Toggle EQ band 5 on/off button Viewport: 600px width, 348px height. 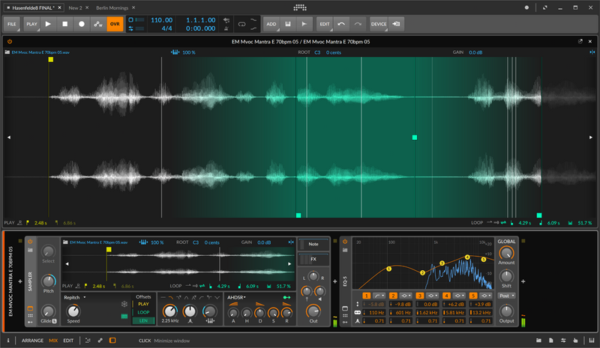[x=473, y=296]
